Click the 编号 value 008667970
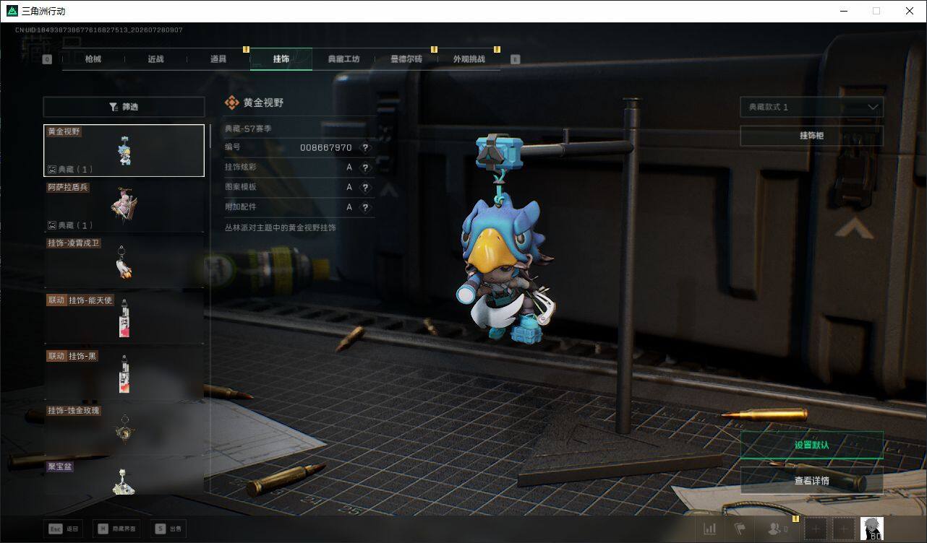 (326, 147)
